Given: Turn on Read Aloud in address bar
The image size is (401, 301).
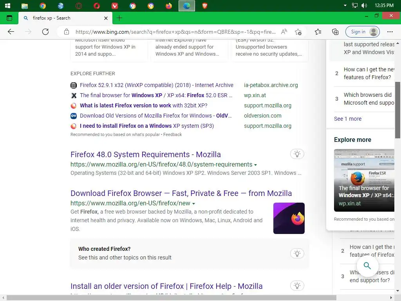Looking at the screenshot, I should (x=284, y=32).
